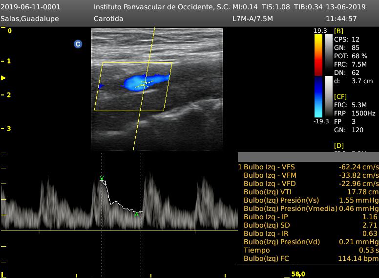Click the grayscale map bar

click(328, 76)
